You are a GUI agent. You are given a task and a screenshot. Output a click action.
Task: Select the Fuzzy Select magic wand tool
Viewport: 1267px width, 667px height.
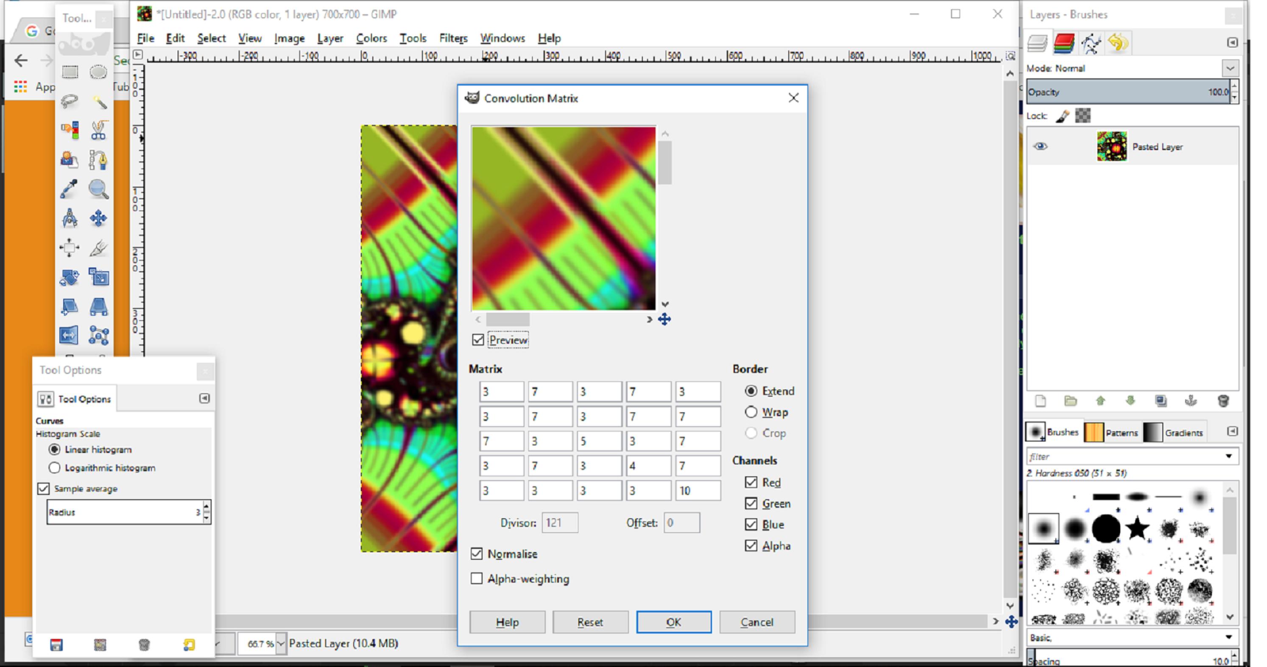tap(99, 102)
